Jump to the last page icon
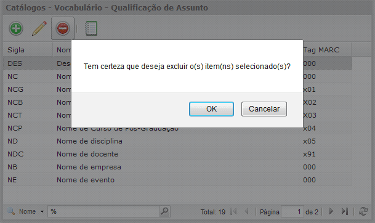The height and width of the screenshot is (223, 375). [345, 211]
